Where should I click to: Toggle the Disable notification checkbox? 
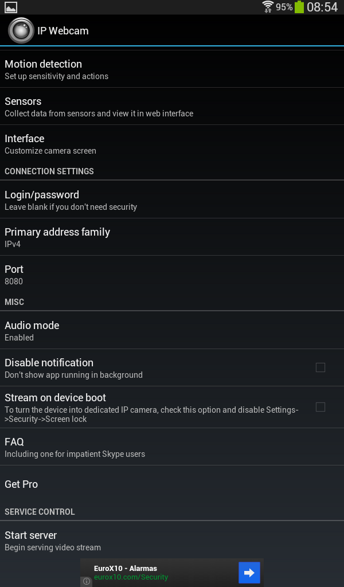[x=320, y=367]
